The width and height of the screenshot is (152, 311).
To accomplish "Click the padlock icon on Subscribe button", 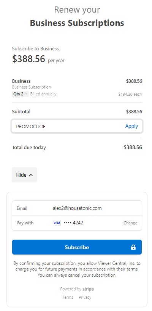I will point(133,247).
